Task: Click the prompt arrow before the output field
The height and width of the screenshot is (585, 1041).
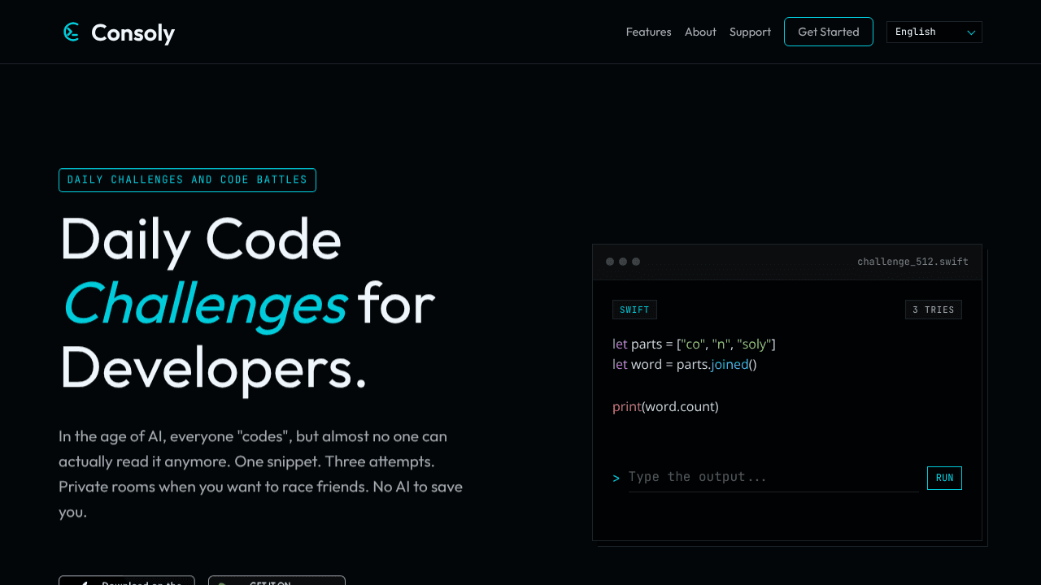Action: (x=616, y=478)
